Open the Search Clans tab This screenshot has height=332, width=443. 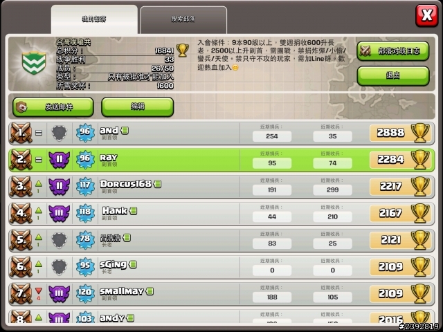(183, 20)
